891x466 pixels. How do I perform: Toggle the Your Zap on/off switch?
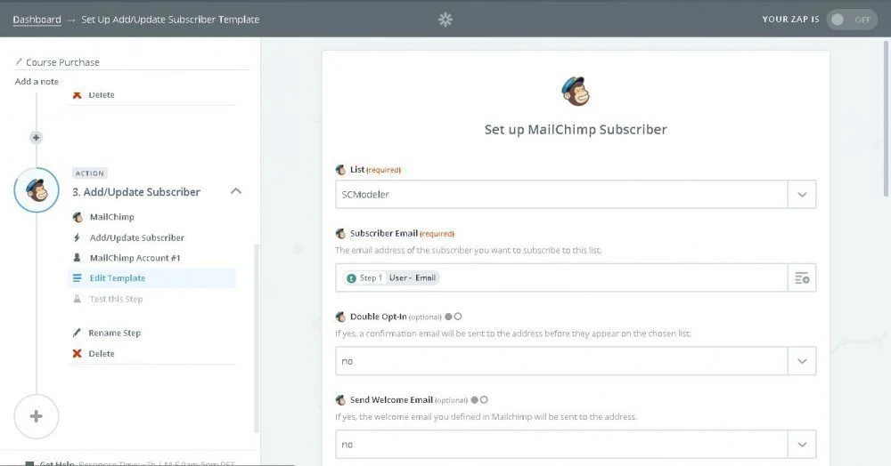point(850,20)
